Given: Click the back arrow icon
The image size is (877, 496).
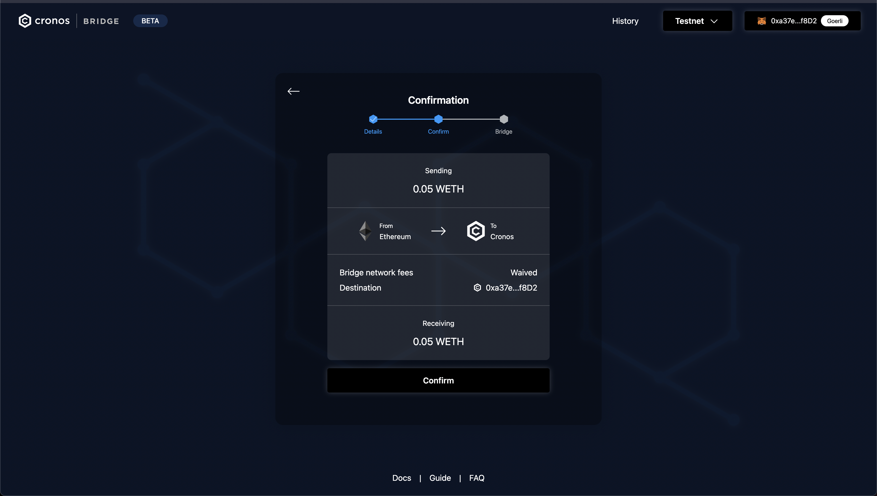Looking at the screenshot, I should [x=293, y=91].
